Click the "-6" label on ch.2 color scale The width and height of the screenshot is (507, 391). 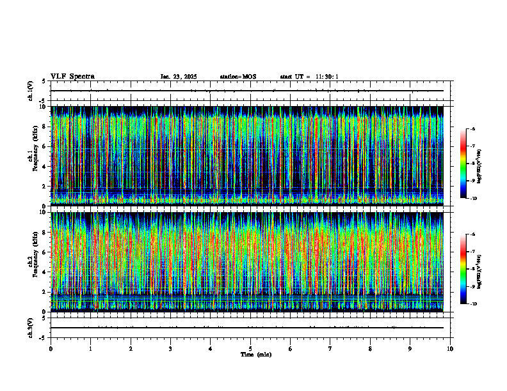pyautogui.click(x=473, y=234)
